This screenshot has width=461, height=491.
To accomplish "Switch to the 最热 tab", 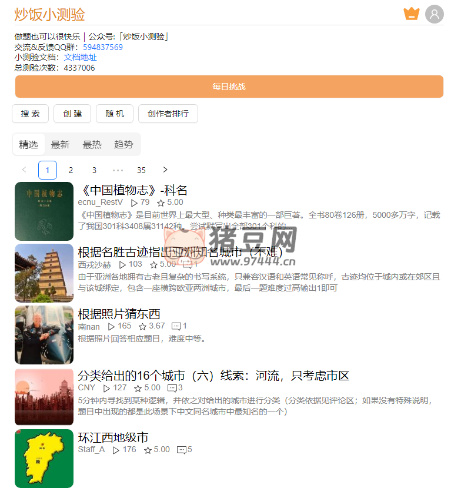I will 92,144.
